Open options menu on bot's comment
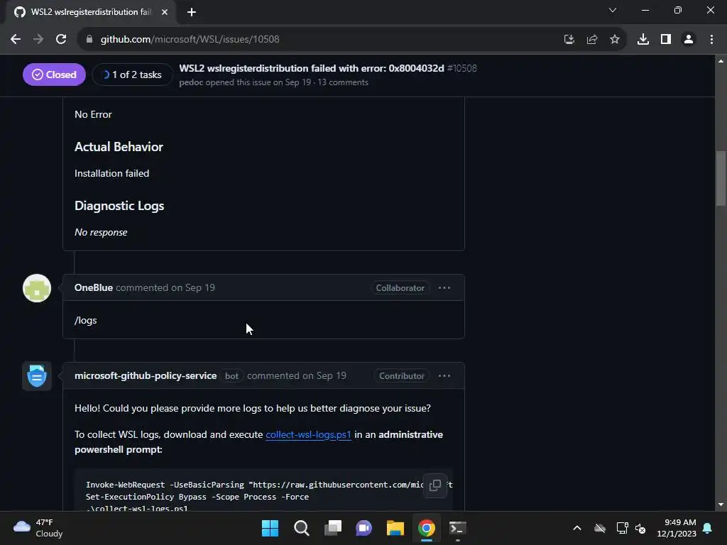Viewport: 727px width, 545px height. pyautogui.click(x=444, y=376)
